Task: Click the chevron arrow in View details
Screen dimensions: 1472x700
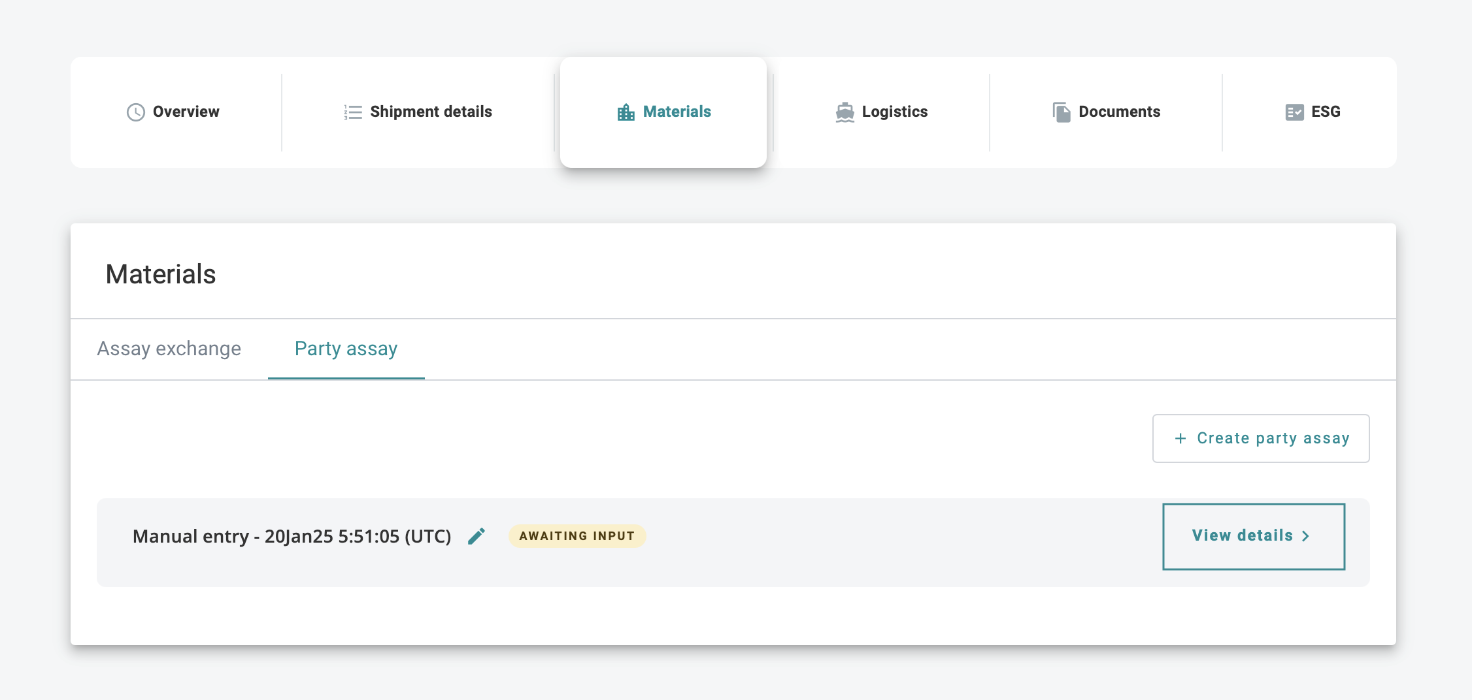Action: pos(1306,536)
